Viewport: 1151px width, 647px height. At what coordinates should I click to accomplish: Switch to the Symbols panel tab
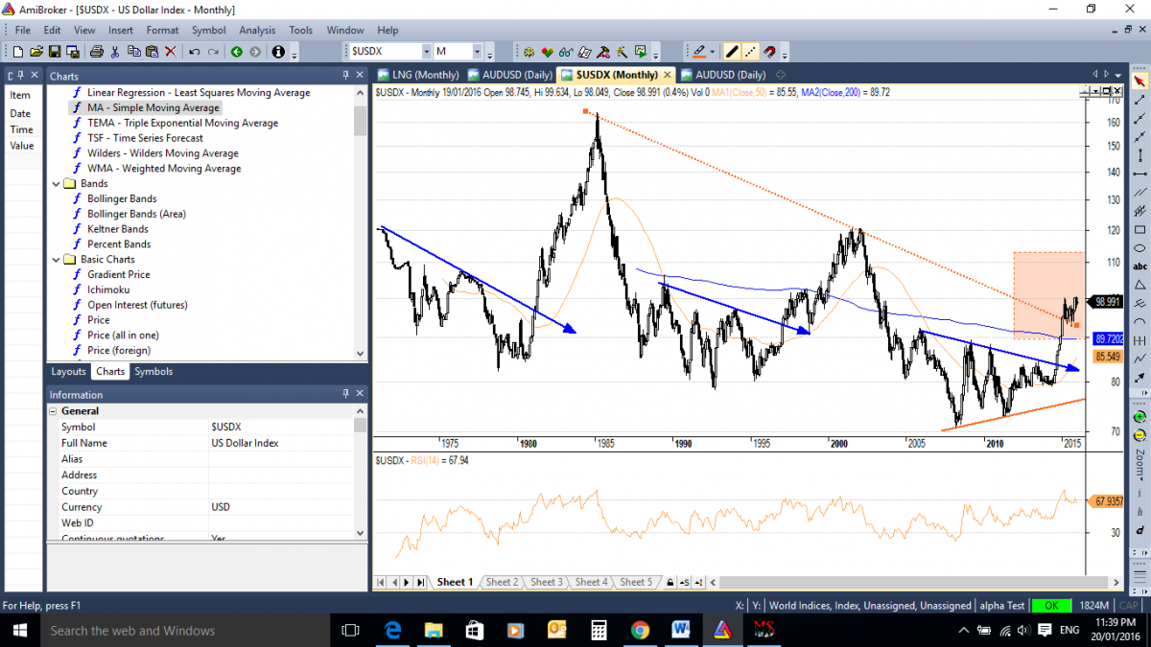pos(153,371)
